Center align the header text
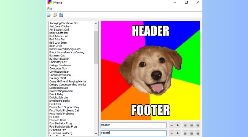Viewport: 248px width, 137px height. [x=192, y=125]
